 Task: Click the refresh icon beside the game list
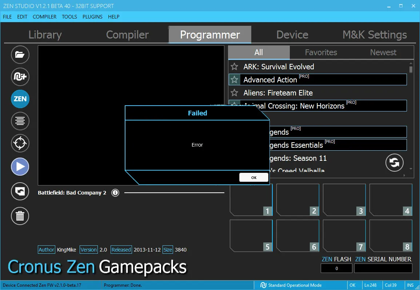click(x=395, y=163)
